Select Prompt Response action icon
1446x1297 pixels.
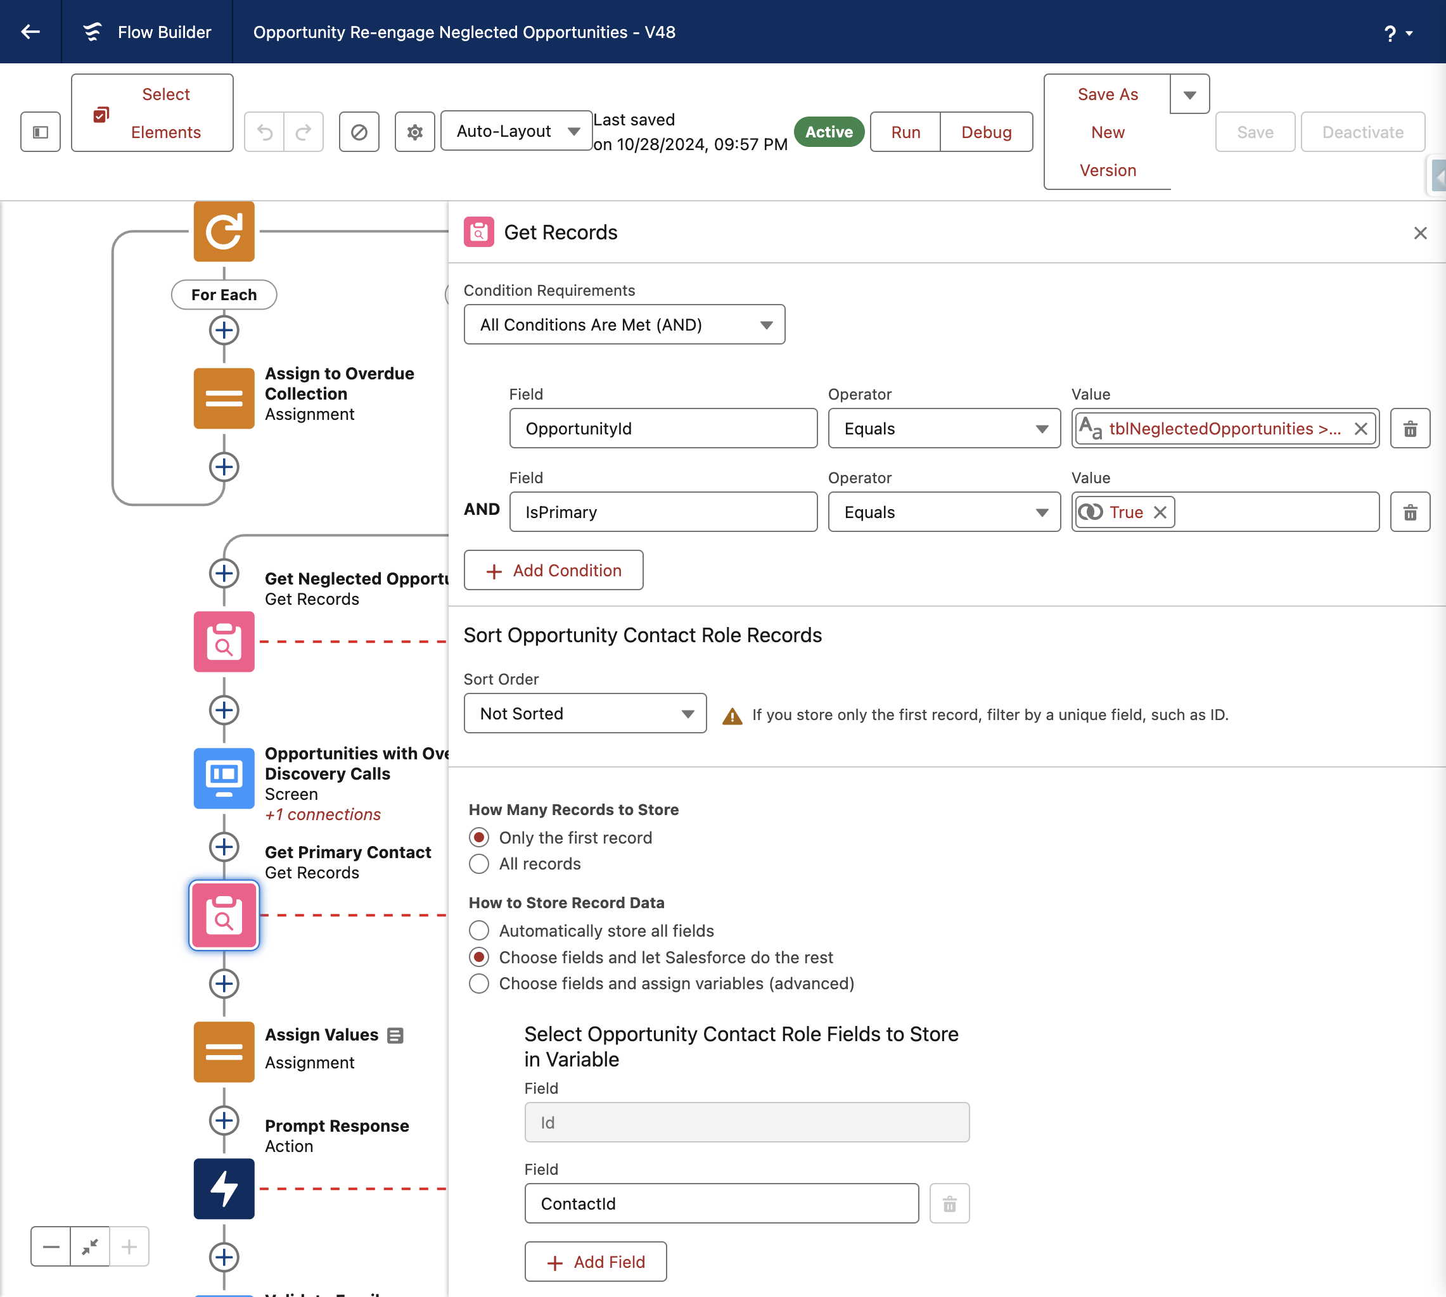click(x=224, y=1189)
